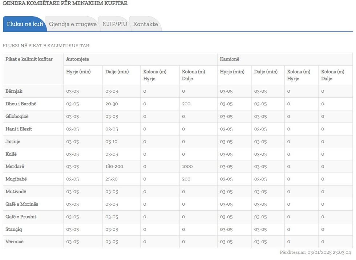The width and height of the screenshot is (356, 260).
Task: Click the Jarinje exit time 05-10
Action: pyautogui.click(x=112, y=142)
